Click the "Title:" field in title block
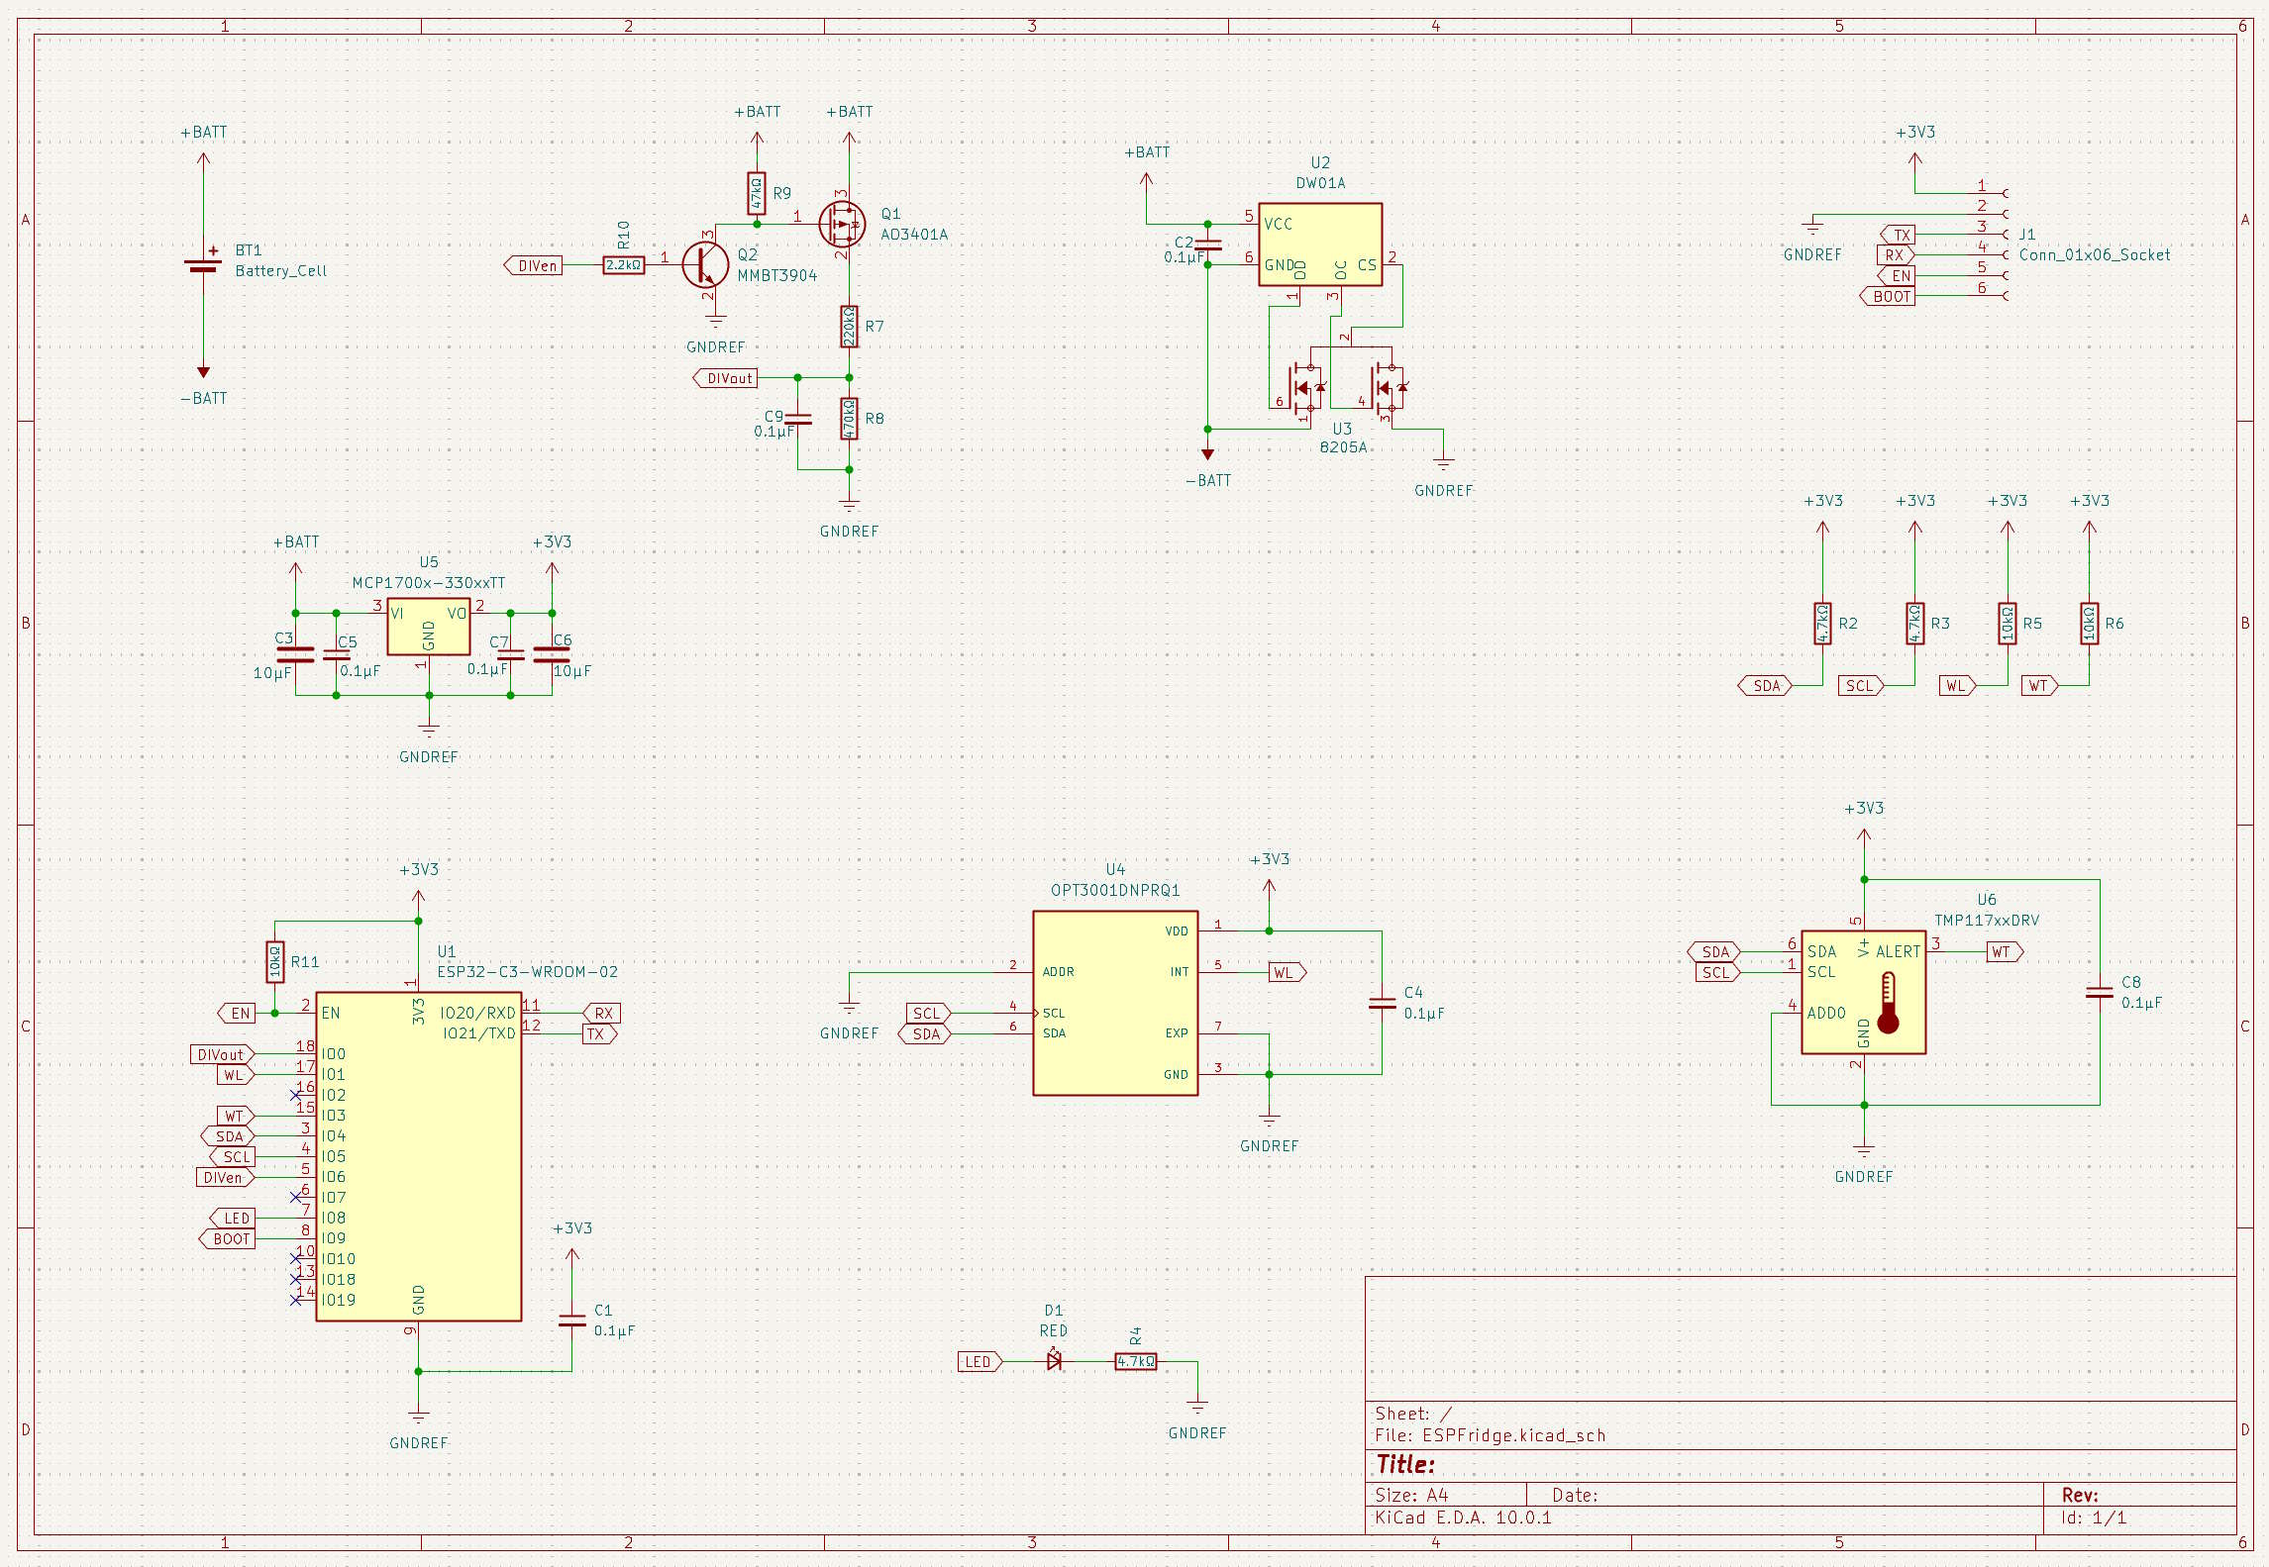The width and height of the screenshot is (2269, 1567). coord(1405,1464)
